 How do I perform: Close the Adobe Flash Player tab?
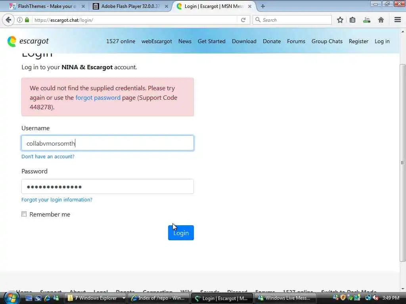167,6
